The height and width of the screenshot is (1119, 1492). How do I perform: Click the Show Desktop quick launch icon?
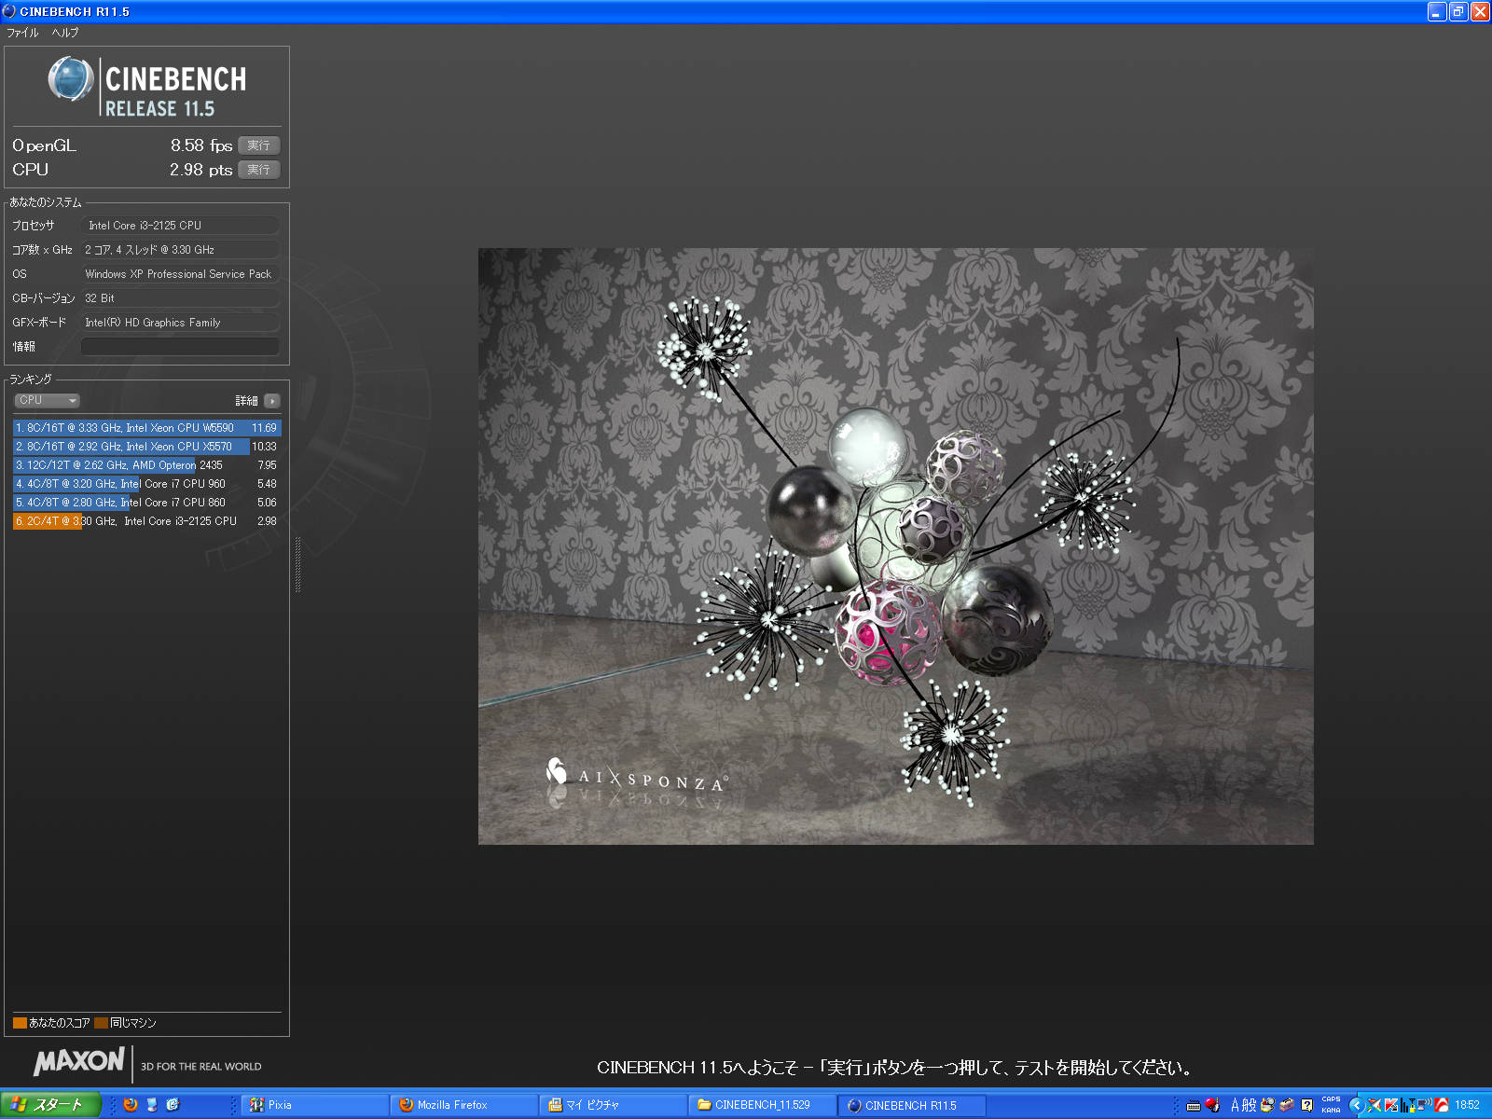[152, 1105]
